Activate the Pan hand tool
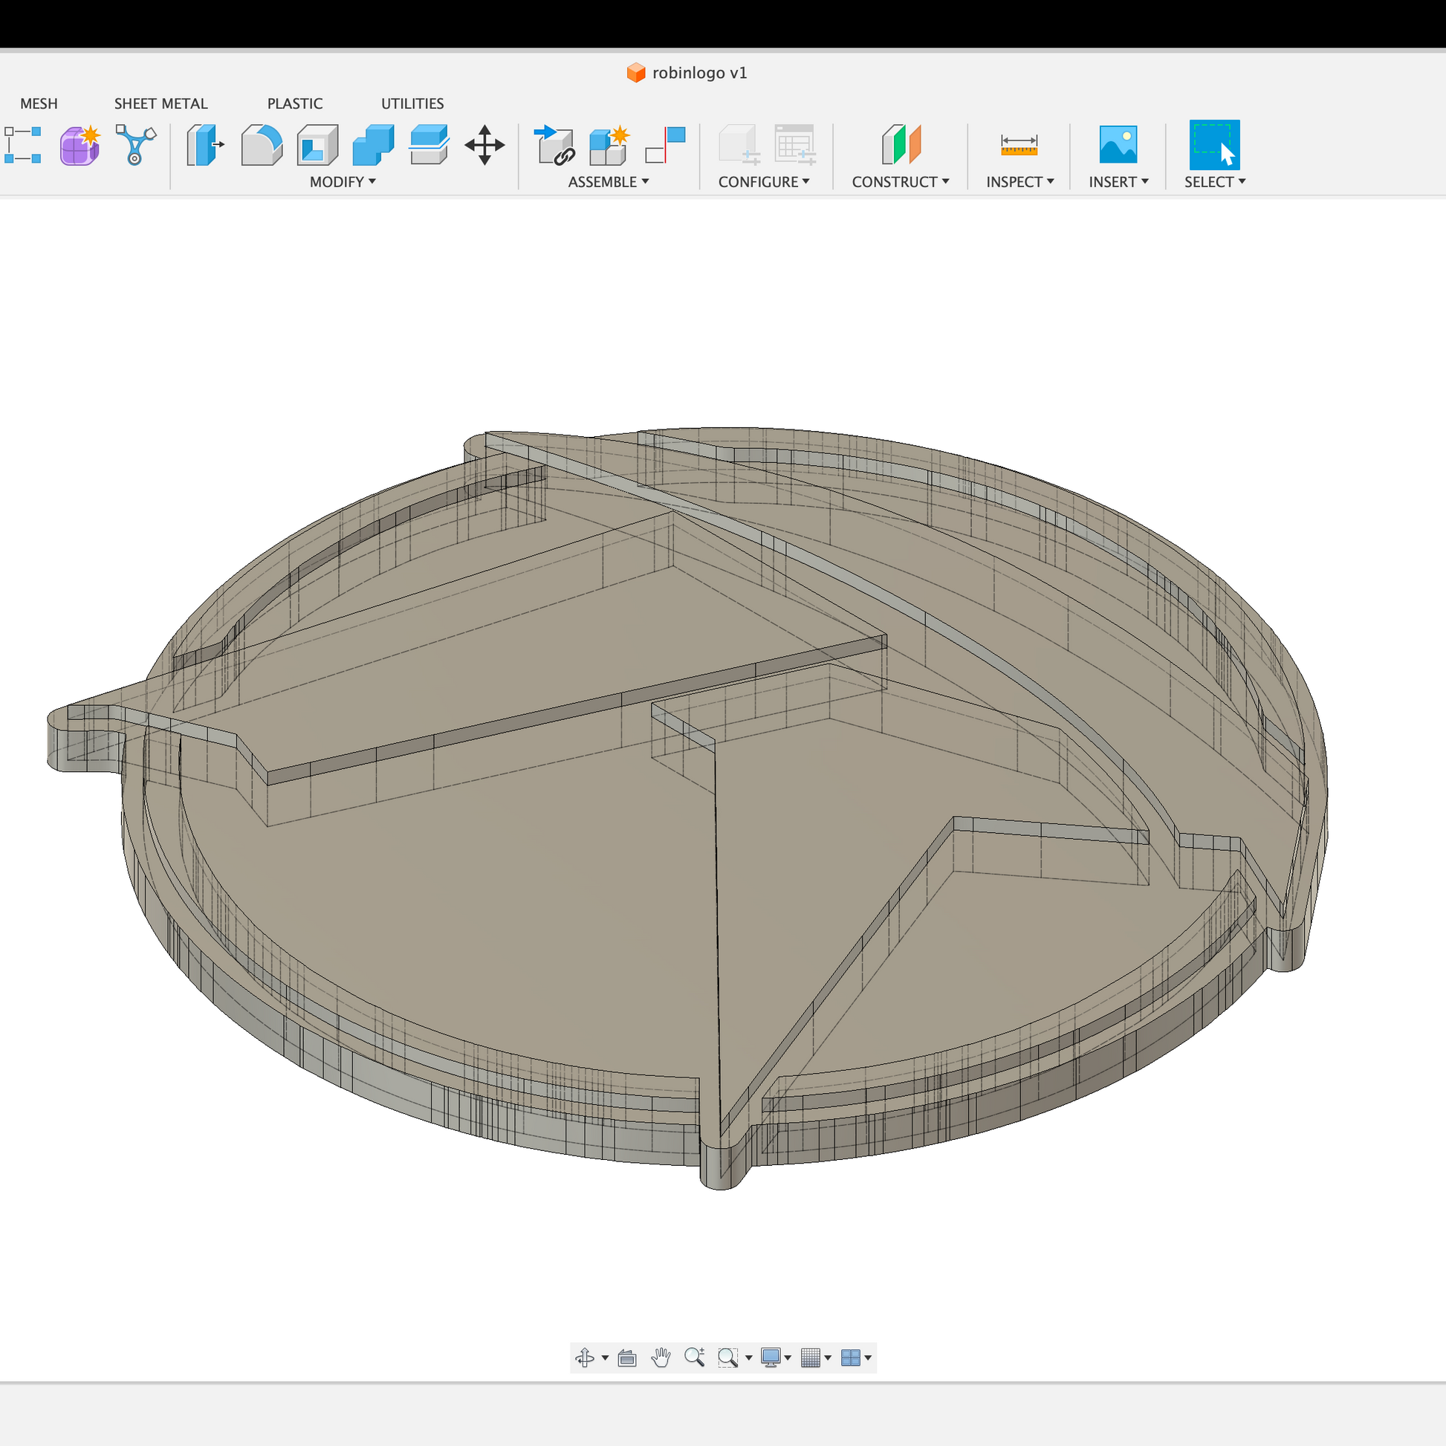Image resolution: width=1446 pixels, height=1446 pixels. (660, 1358)
